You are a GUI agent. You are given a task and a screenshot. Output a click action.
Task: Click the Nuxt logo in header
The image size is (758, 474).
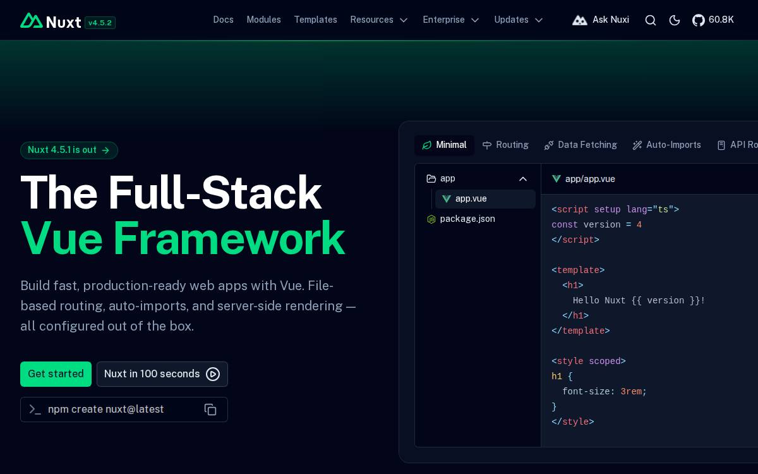pyautogui.click(x=51, y=21)
